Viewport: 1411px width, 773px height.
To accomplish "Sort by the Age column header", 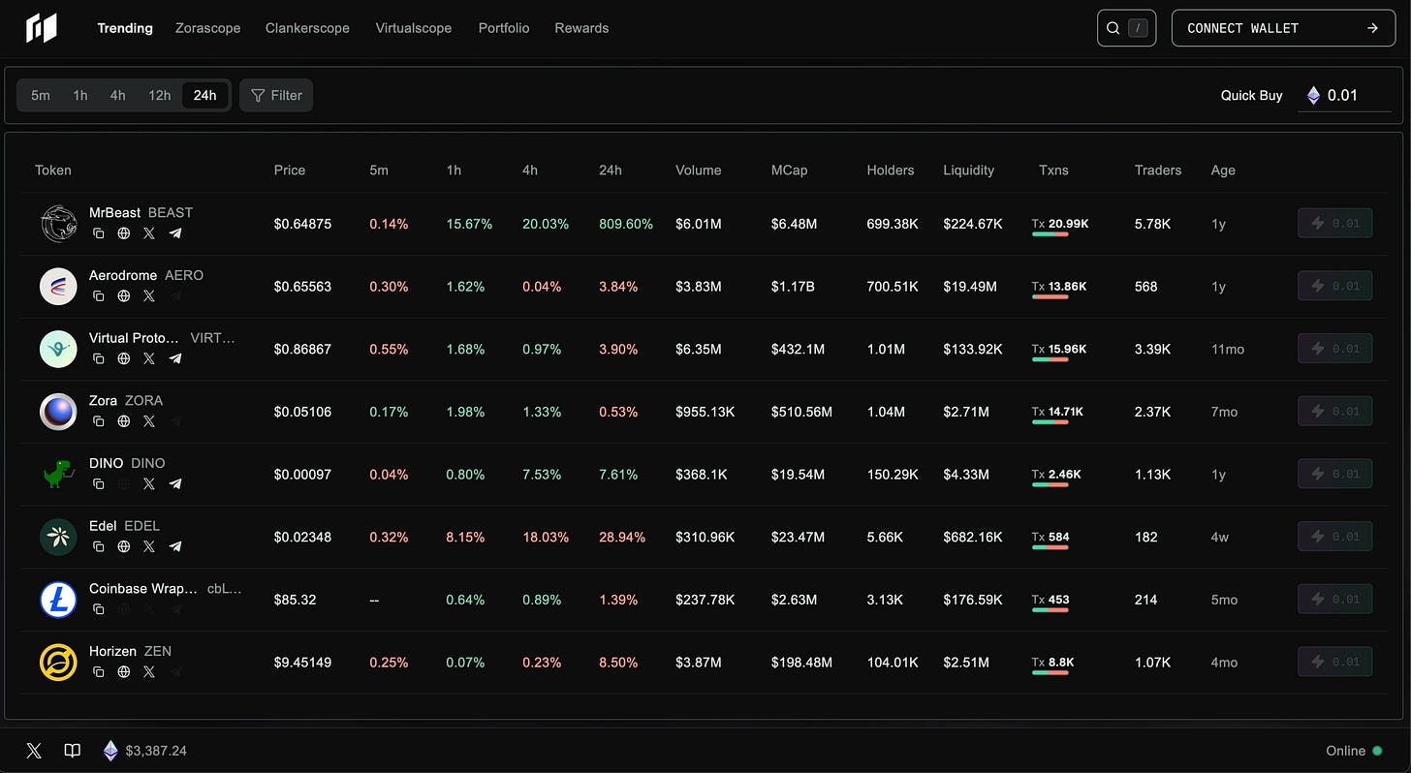I will click(x=1223, y=170).
